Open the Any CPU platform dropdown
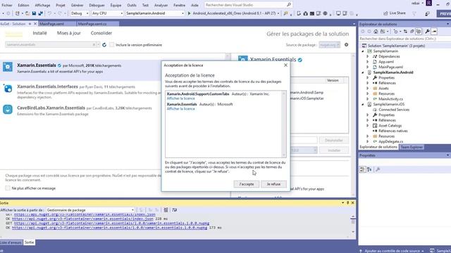Viewport: 451px width, 253px height. coord(107,13)
